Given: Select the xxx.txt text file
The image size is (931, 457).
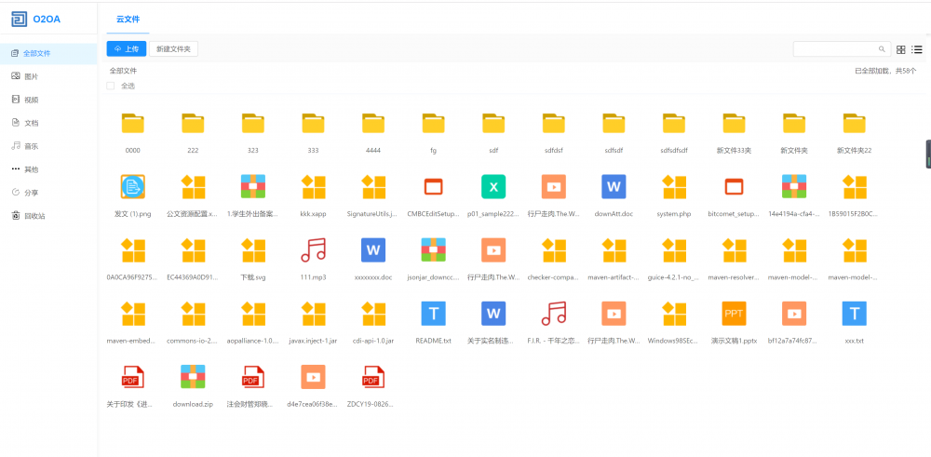Looking at the screenshot, I should (x=855, y=314).
